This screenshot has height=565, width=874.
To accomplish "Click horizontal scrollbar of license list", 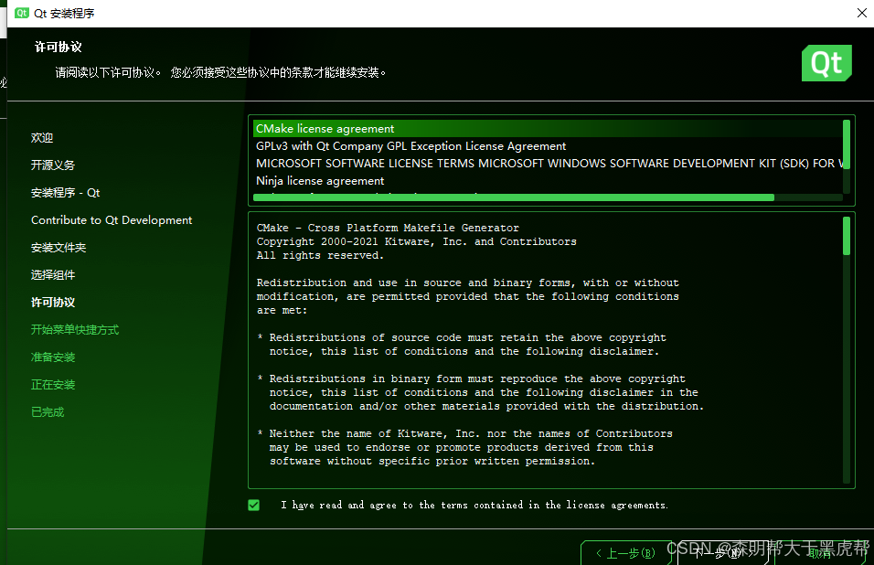I will [514, 197].
